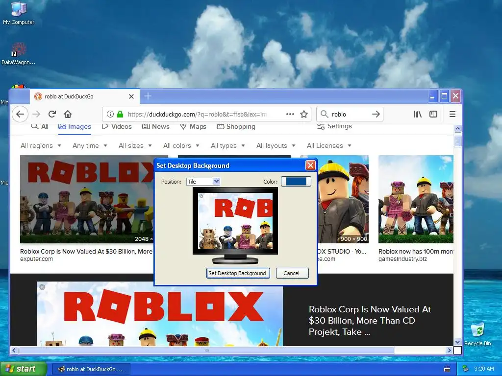Expand the Position dropdown showing Tile
This screenshot has width=502, height=376.
203,182
